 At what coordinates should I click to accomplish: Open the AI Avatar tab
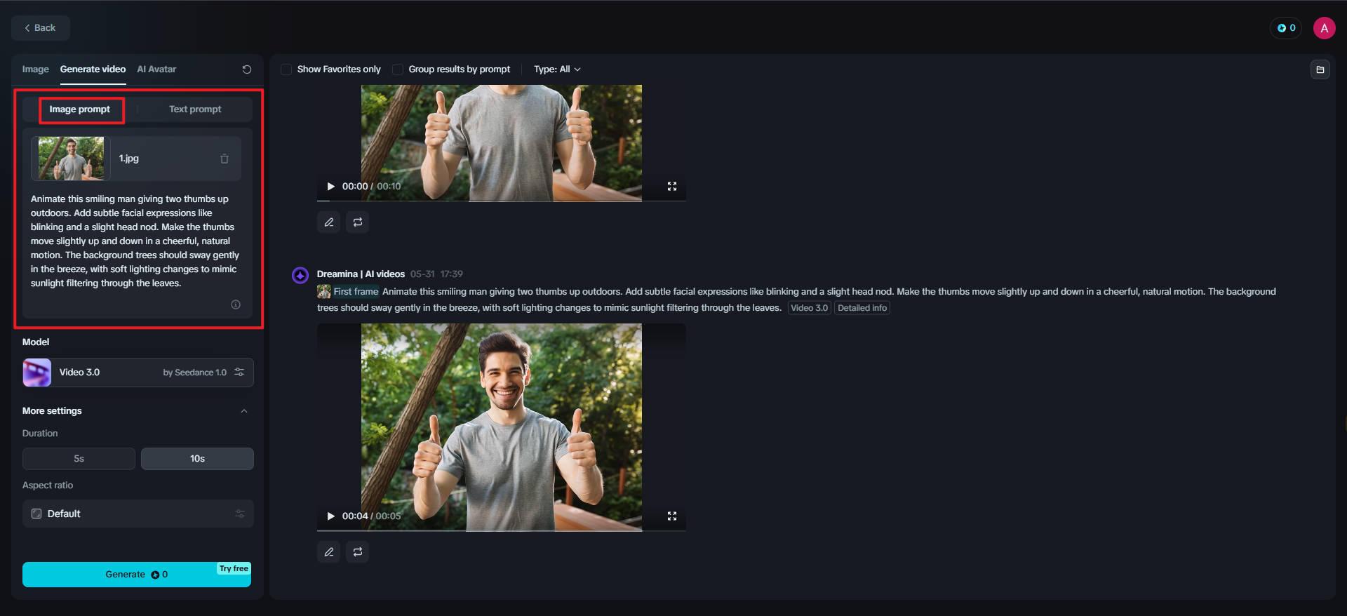156,69
